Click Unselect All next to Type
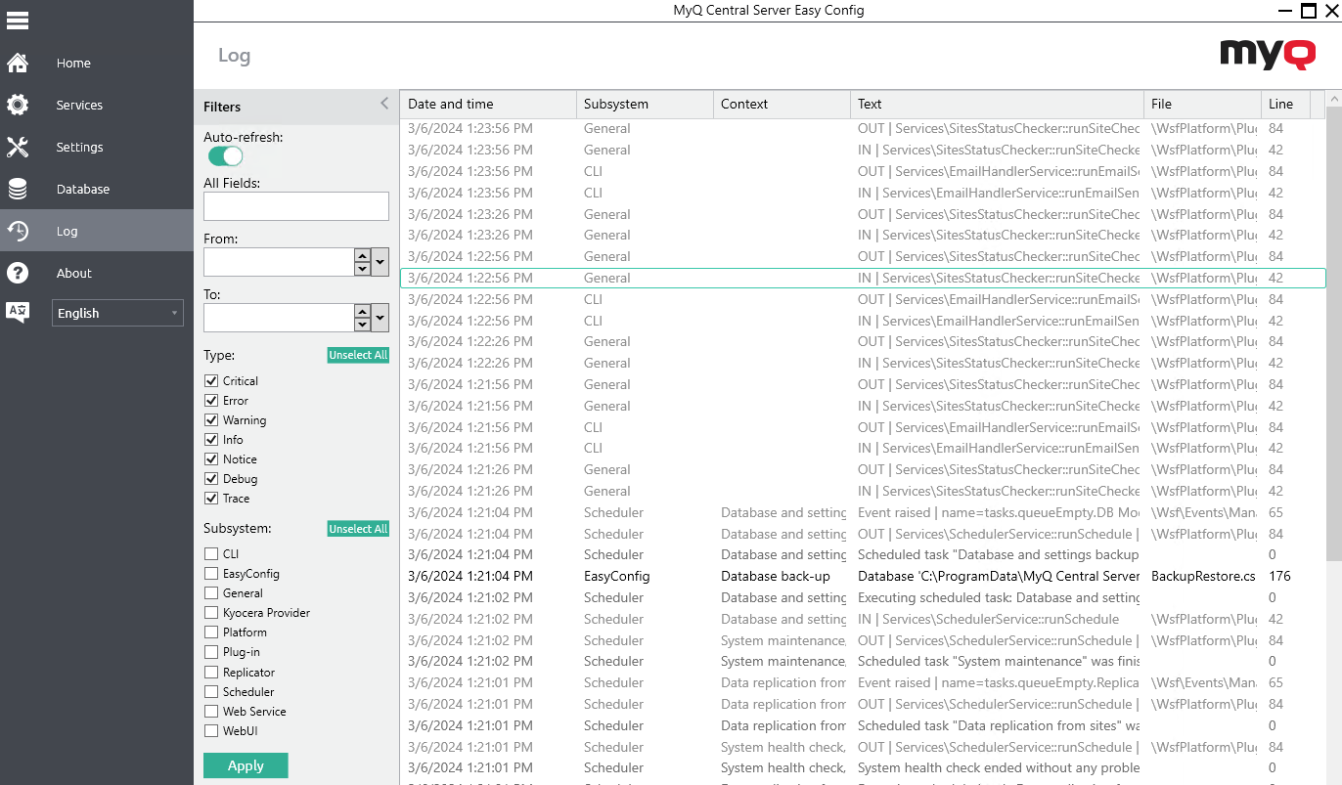 (x=358, y=356)
